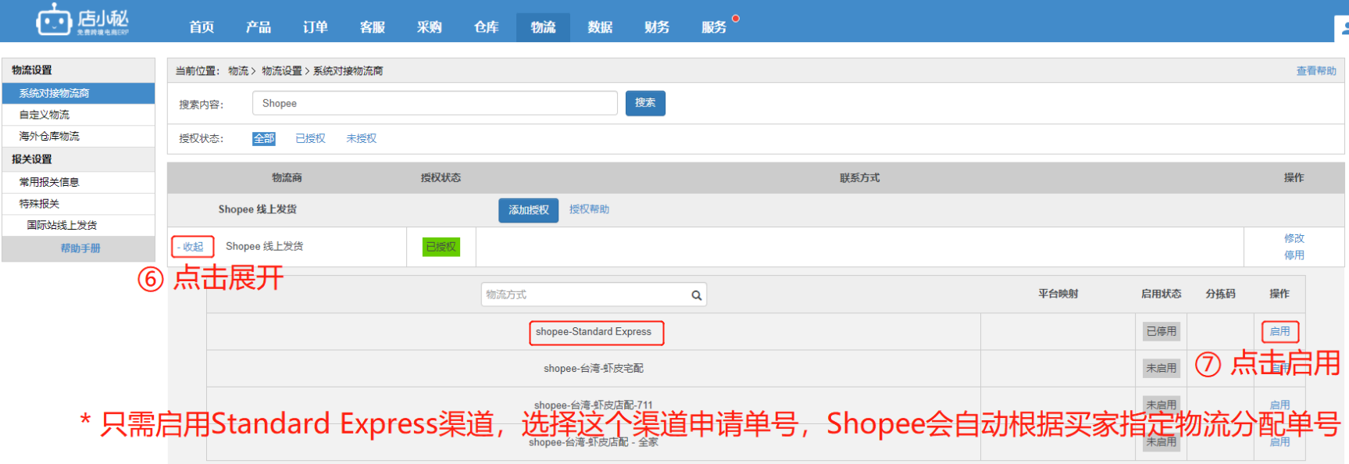1349x464 pixels.
Task: Click 未启用 status of 虾皮宅配
Action: 1161,368
